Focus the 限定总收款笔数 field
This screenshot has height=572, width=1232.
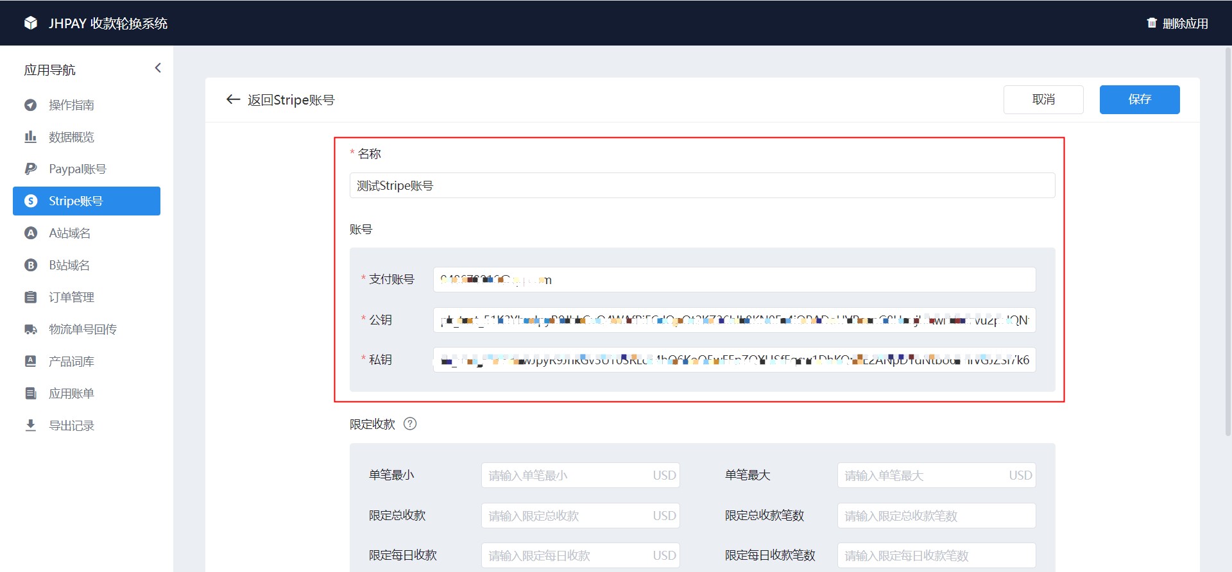click(x=936, y=516)
